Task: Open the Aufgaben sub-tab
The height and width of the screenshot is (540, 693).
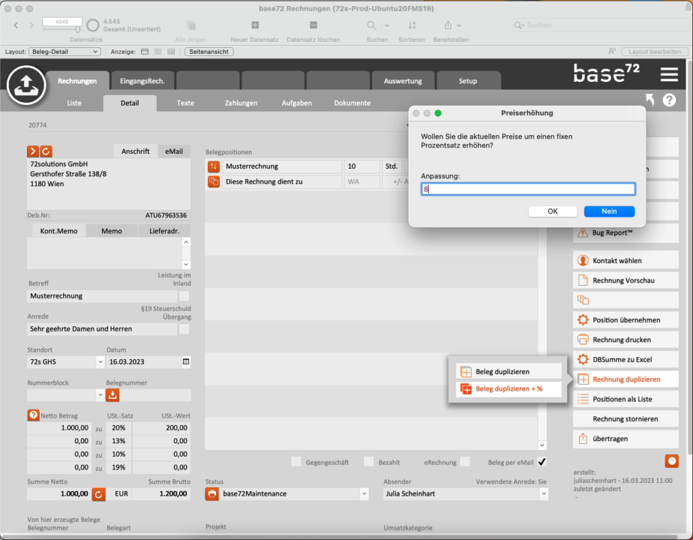Action: [297, 103]
